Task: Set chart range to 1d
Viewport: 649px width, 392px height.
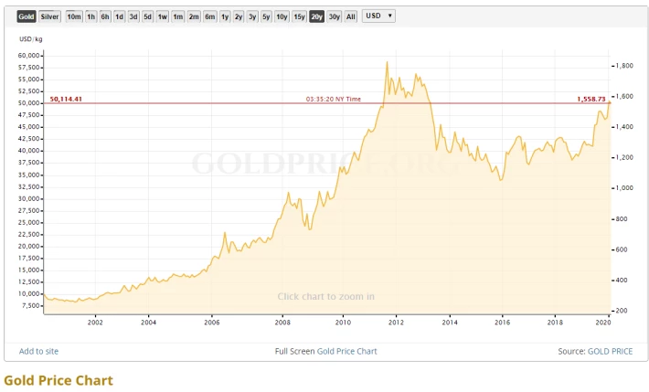Action: point(119,16)
